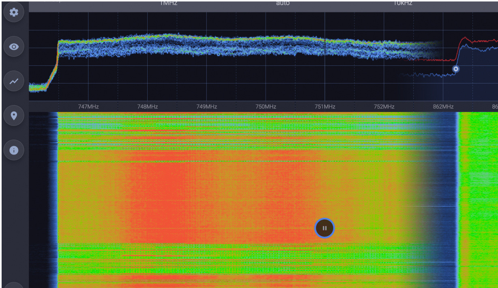
Task: Open the settings gear panel
Action: pos(14,12)
